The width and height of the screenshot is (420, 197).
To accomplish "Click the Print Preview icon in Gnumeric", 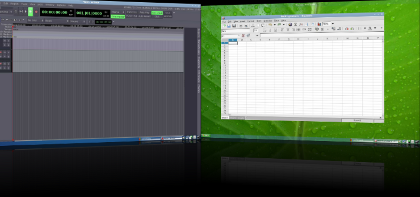I will click(246, 26).
